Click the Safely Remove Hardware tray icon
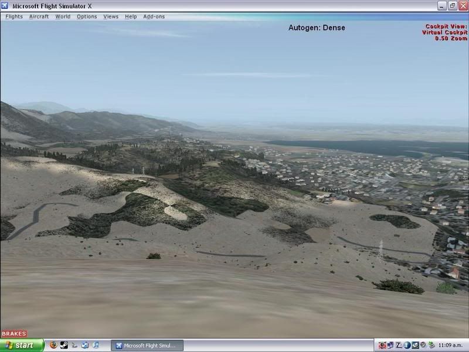This screenshot has width=469, height=352. [431, 346]
